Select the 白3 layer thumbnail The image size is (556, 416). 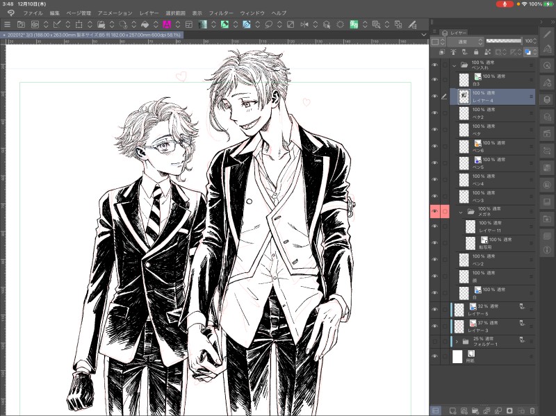pyautogui.click(x=464, y=80)
